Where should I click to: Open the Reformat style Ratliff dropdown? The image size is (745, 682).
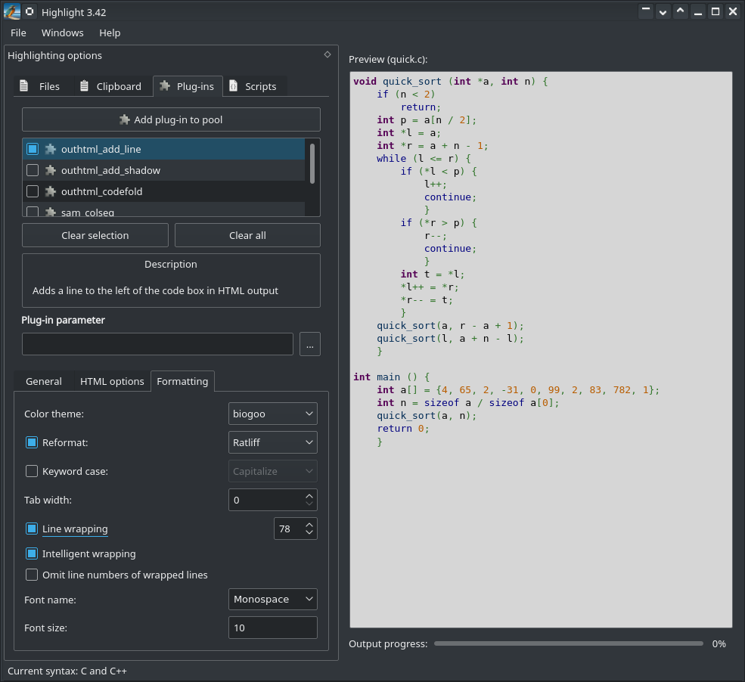coord(273,442)
